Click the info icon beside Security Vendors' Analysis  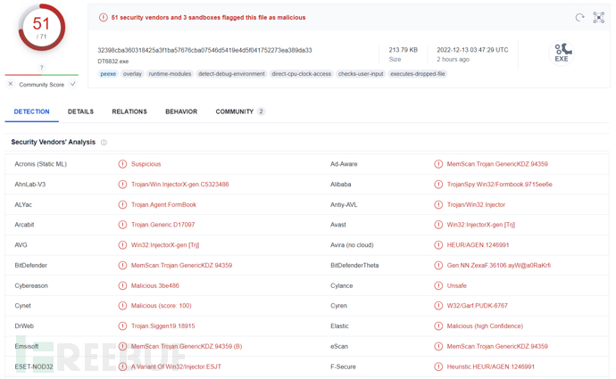click(x=104, y=143)
